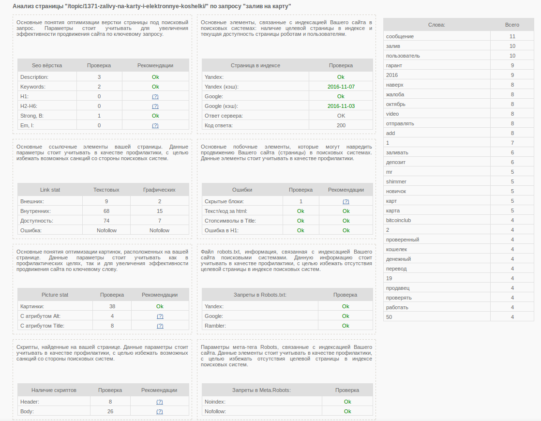Select the word 'работать' row
Image resolution: width=541 pixels, height=421 pixels.
[x=459, y=307]
